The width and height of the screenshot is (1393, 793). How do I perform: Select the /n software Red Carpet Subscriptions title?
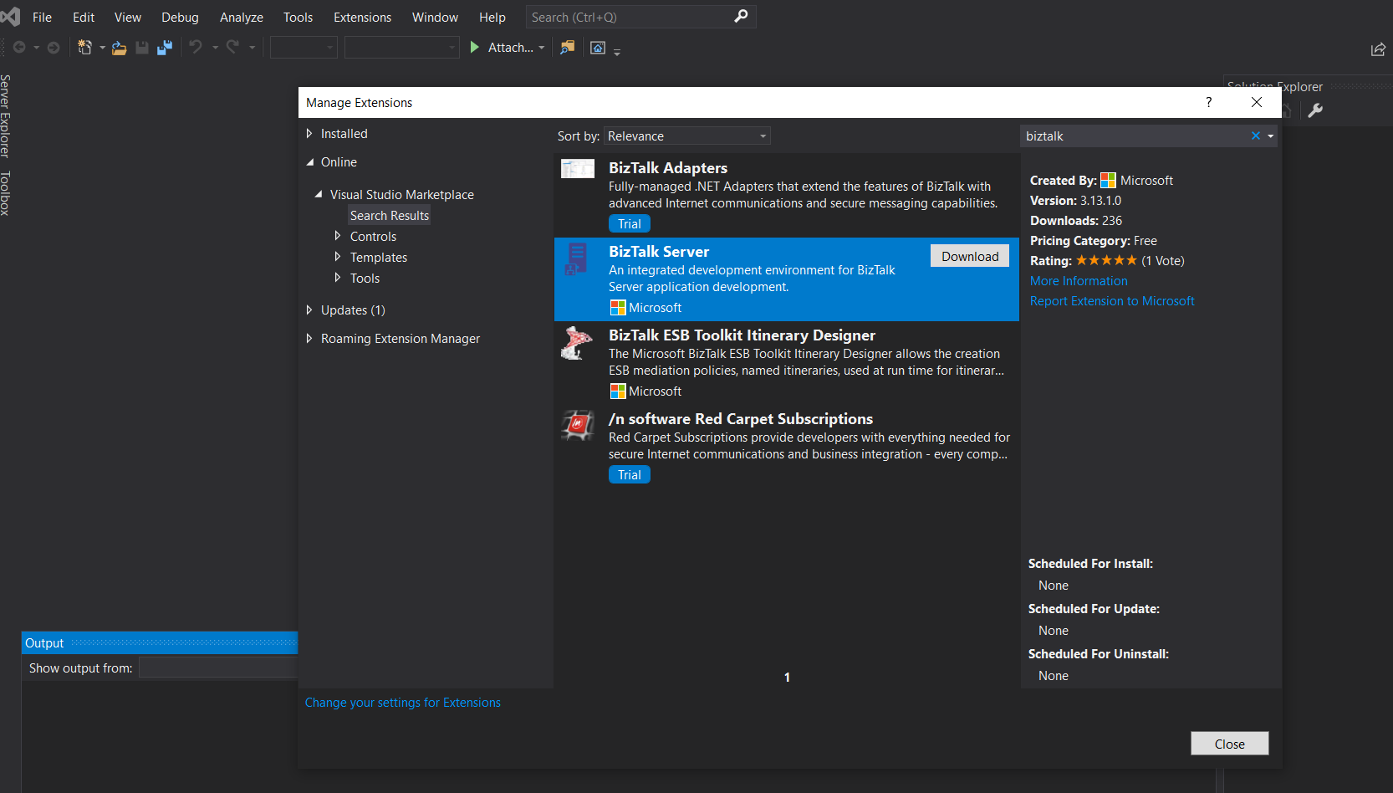pos(741,419)
